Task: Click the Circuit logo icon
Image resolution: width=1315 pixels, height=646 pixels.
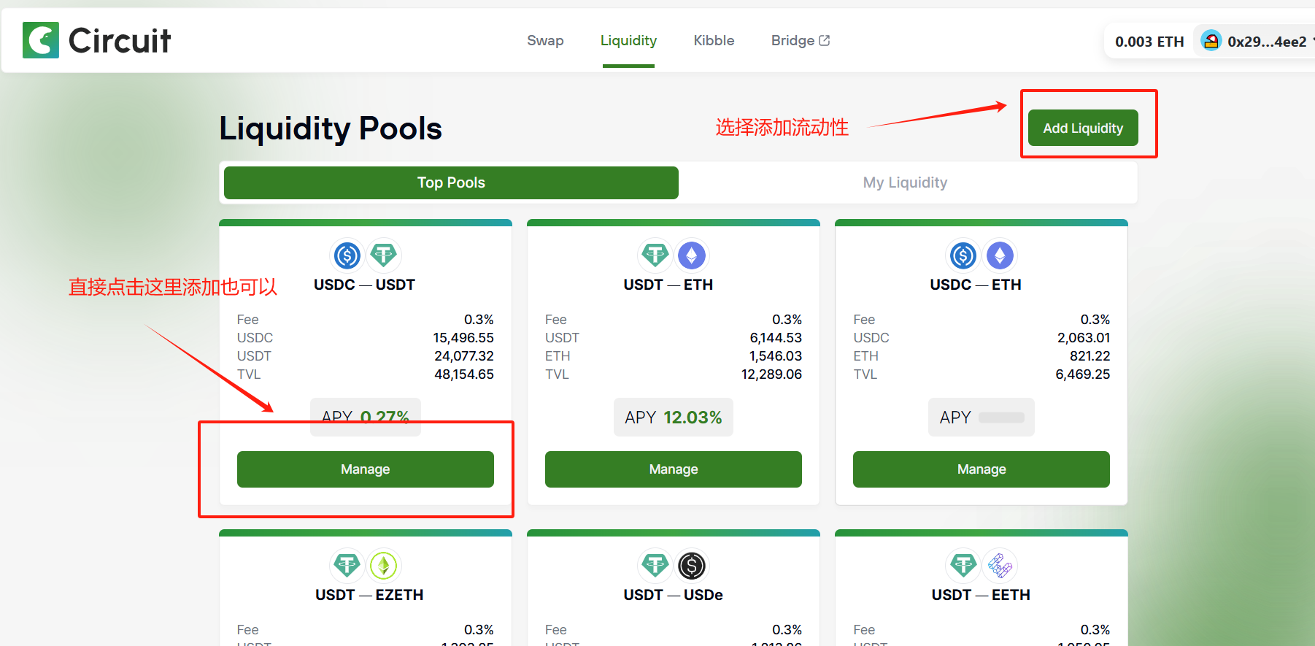Action: [41, 40]
